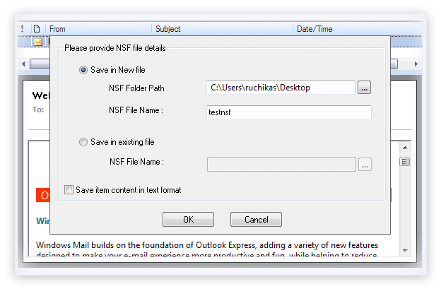Click the horizontal scrollbar right arrow
Viewport: 441px width, 289px height.
[416, 64]
